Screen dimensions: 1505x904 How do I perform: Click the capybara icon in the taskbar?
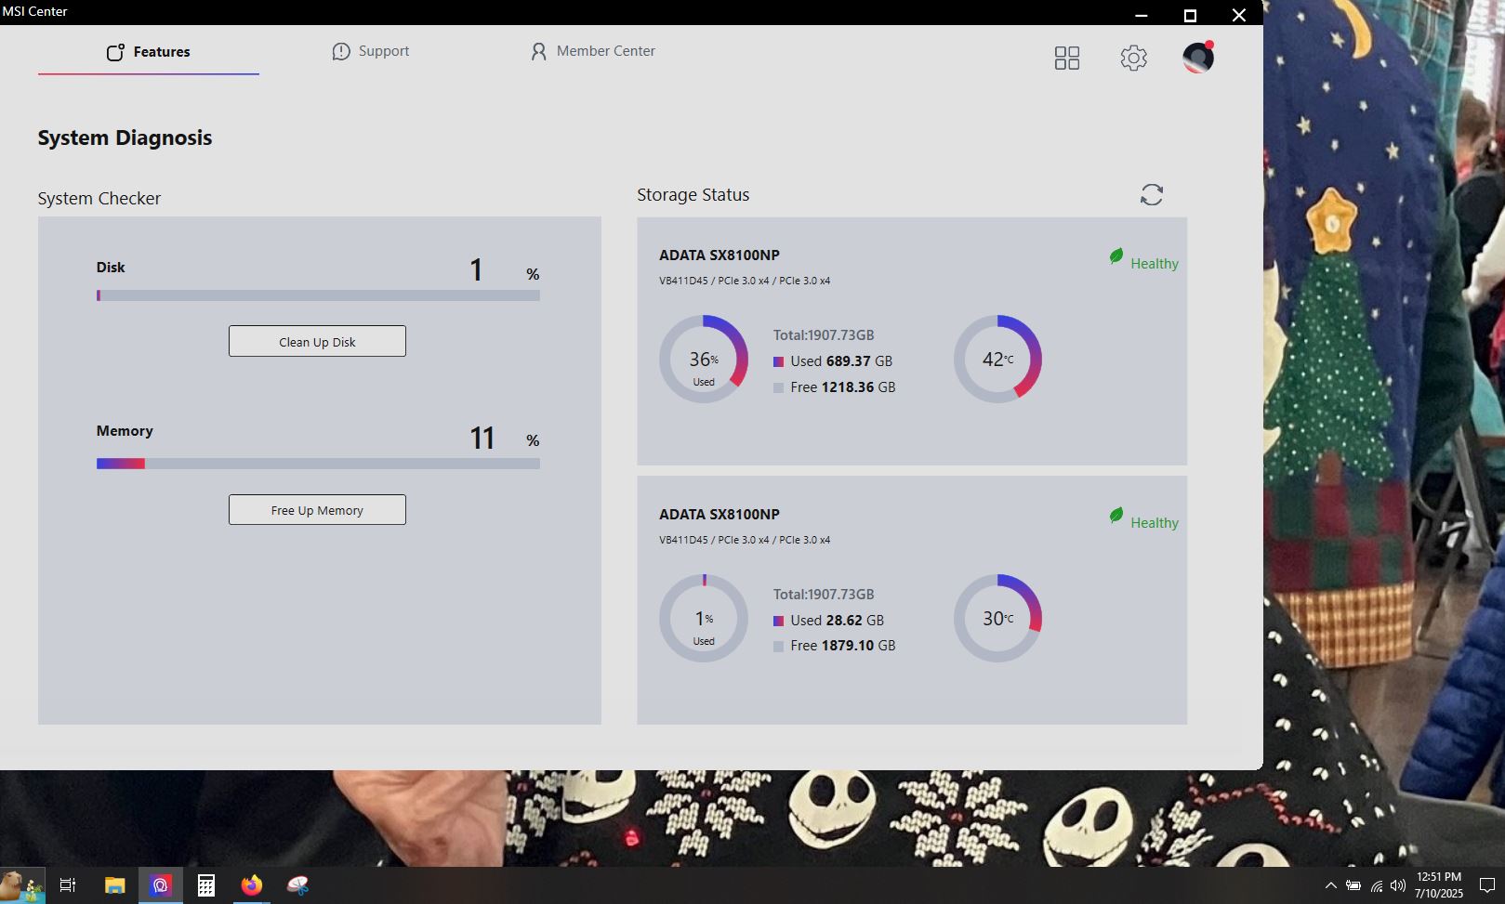21,885
